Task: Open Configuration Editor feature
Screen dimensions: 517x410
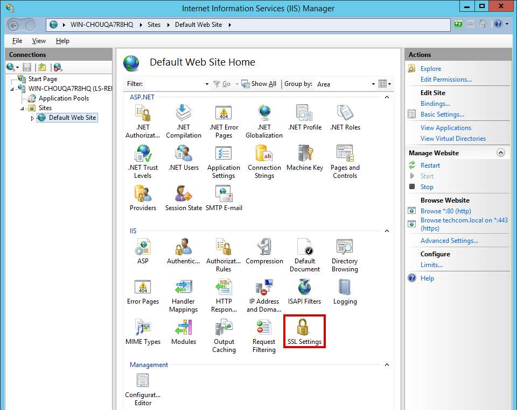Action: point(143,390)
